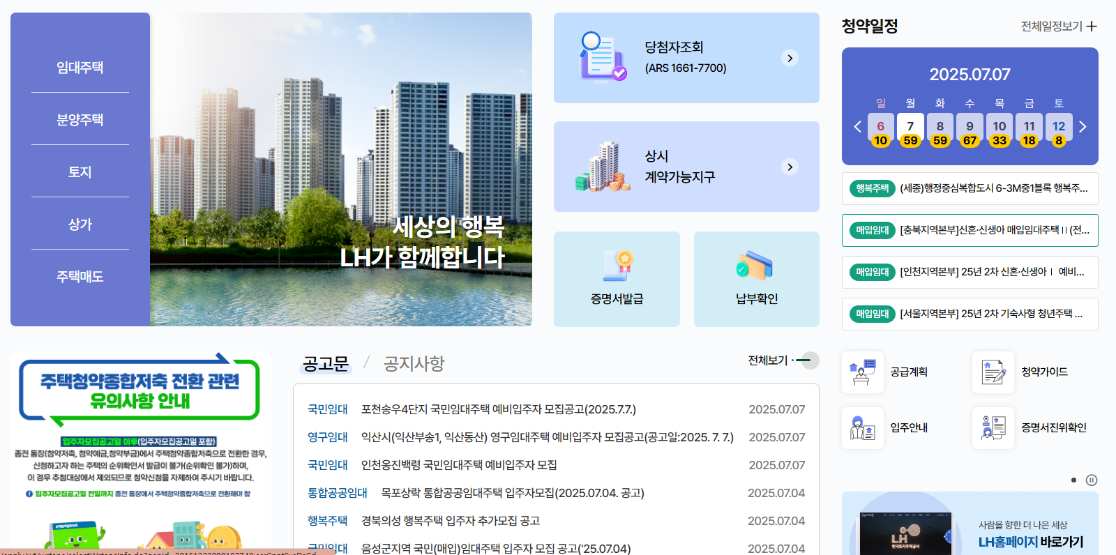The image size is (1116, 555).
Task: Select calendar date 12 Saturday
Action: click(1059, 130)
